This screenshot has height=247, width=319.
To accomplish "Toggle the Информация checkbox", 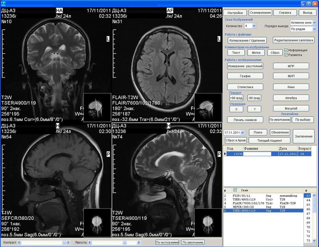I will point(287,50).
